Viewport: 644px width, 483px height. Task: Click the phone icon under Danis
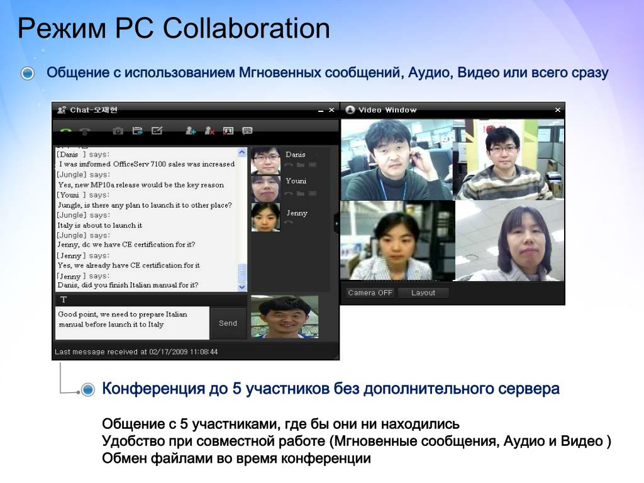289,165
